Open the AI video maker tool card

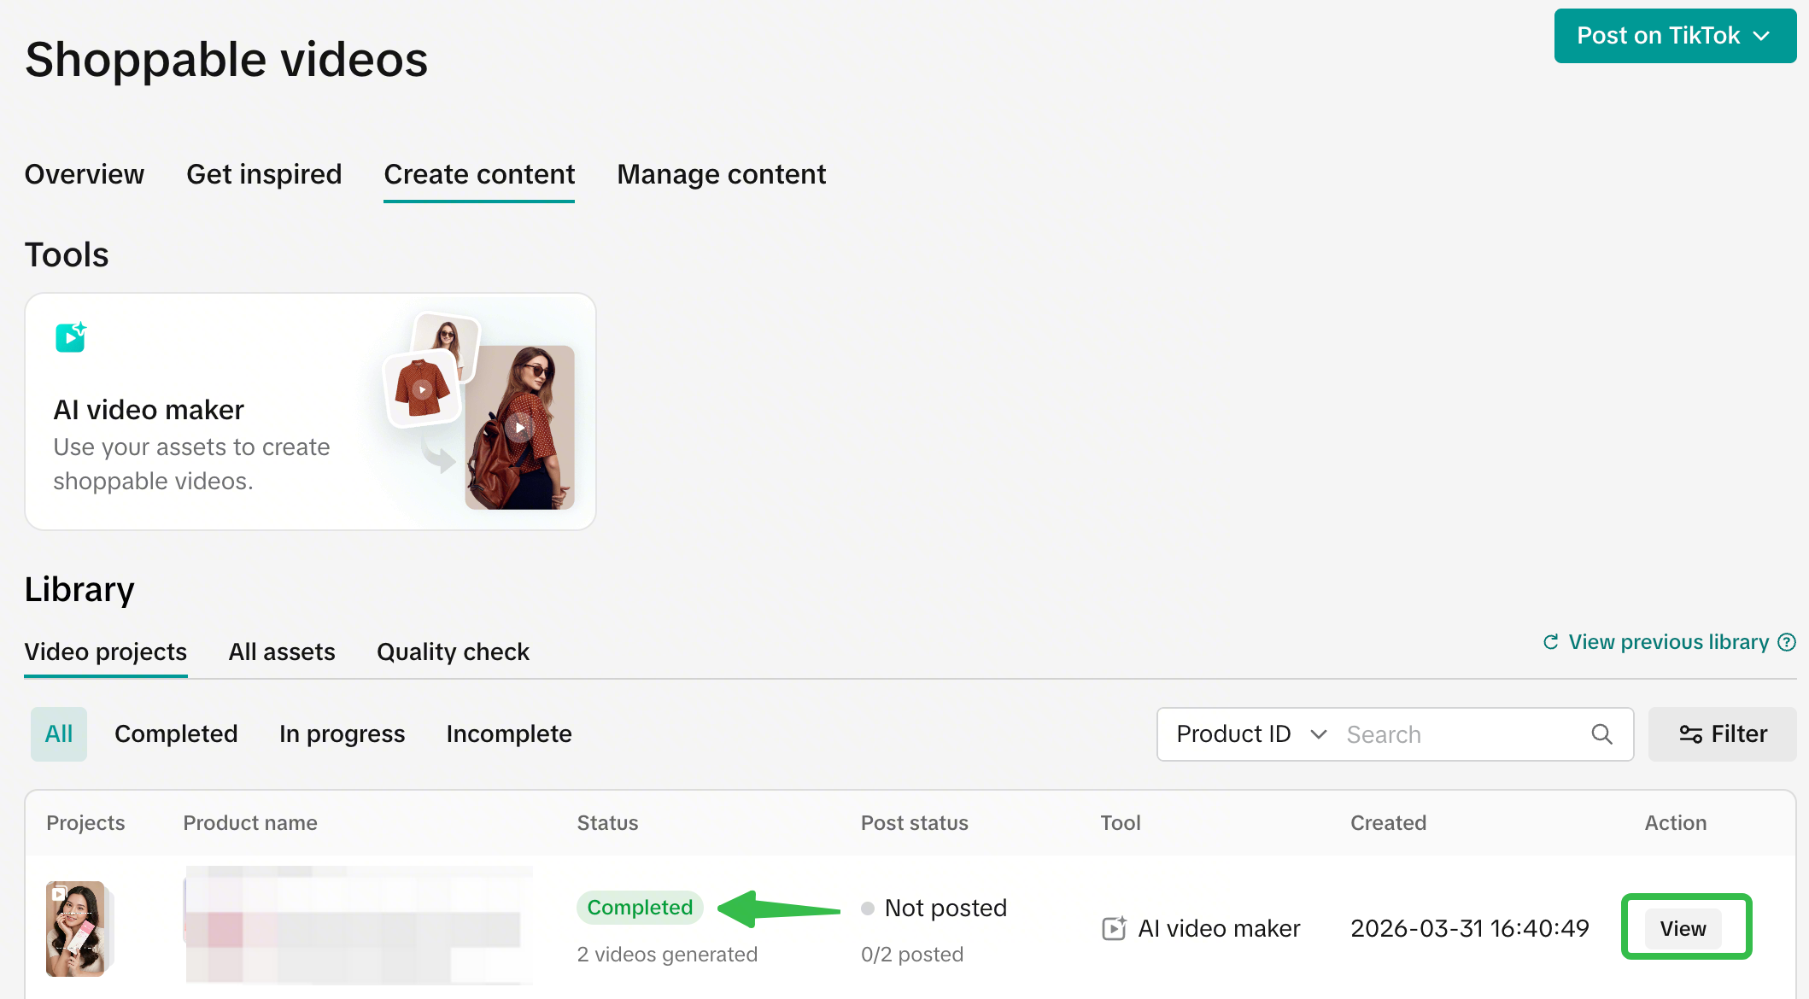(311, 412)
